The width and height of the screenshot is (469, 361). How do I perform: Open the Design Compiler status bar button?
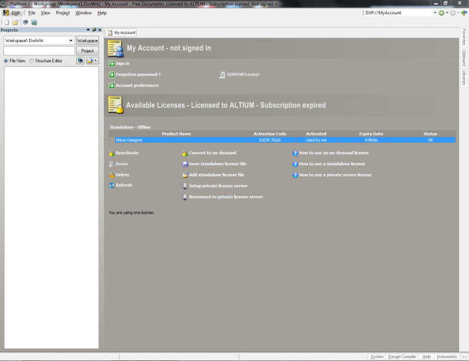[402, 356]
